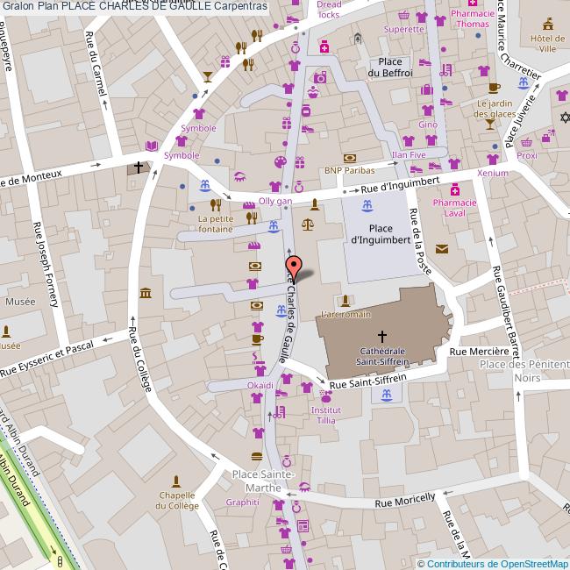Select the synagogue star icon
The height and width of the screenshot is (570, 570).
pos(565,118)
